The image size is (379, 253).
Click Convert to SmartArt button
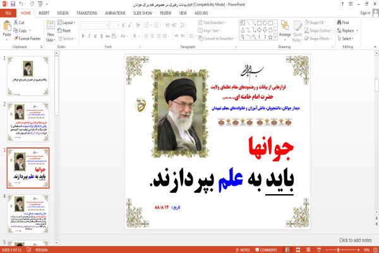click(216, 39)
